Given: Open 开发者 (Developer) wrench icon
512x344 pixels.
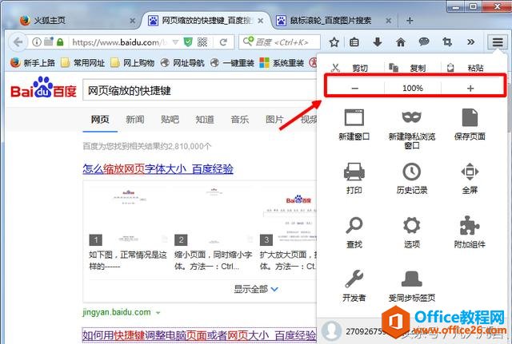Looking at the screenshot, I should pos(354,279).
